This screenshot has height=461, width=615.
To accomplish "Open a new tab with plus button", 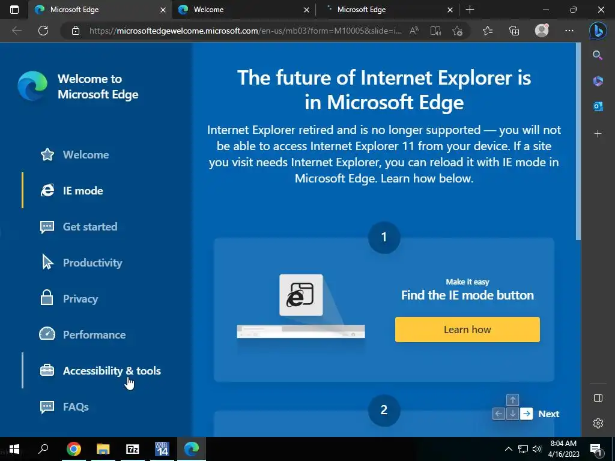I will pos(470,10).
